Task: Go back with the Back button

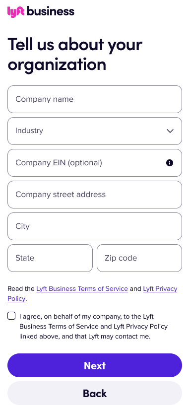Action: click(95, 393)
